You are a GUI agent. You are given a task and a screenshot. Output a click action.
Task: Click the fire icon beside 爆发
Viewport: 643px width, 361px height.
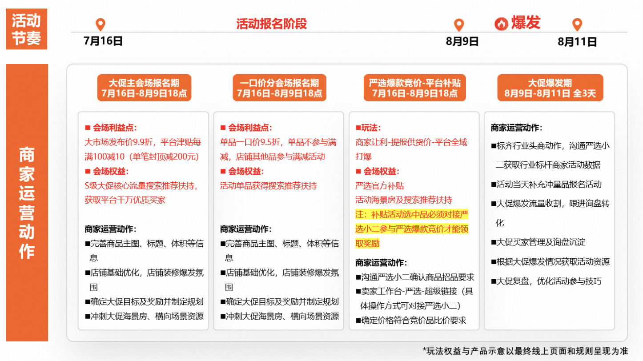click(x=501, y=24)
